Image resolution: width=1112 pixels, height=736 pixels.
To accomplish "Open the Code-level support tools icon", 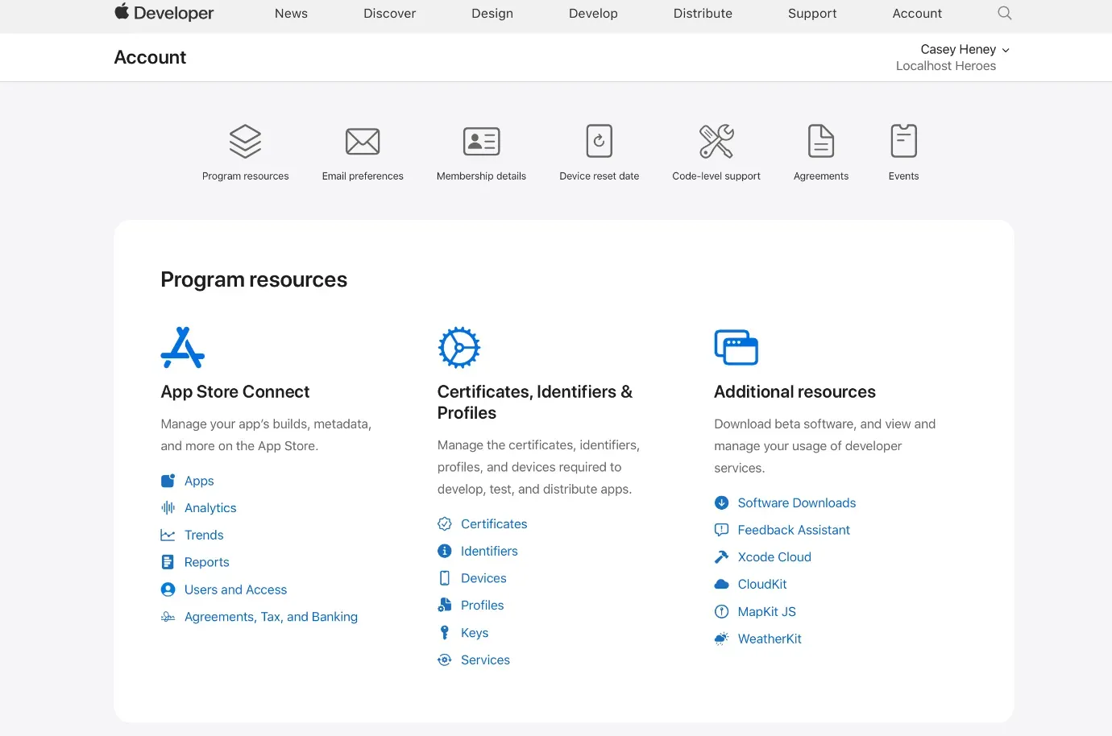I will pyautogui.click(x=716, y=142).
